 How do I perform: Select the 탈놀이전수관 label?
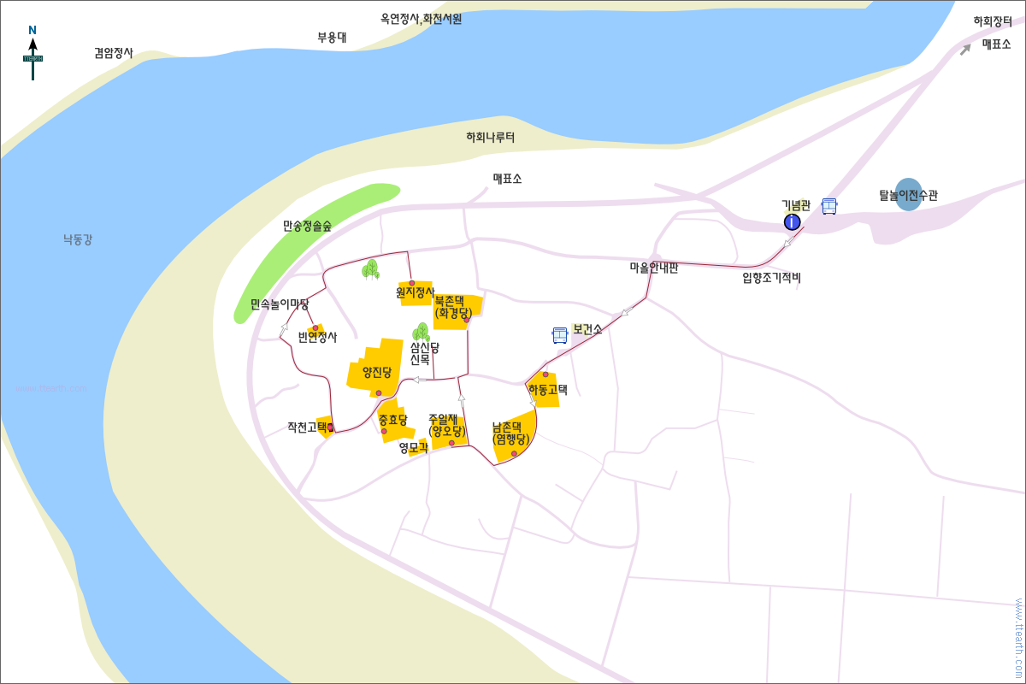[x=908, y=196]
